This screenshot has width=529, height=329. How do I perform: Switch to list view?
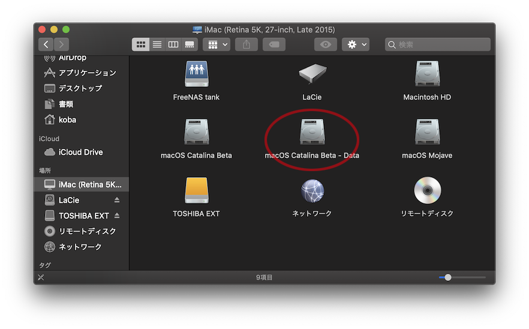point(157,44)
